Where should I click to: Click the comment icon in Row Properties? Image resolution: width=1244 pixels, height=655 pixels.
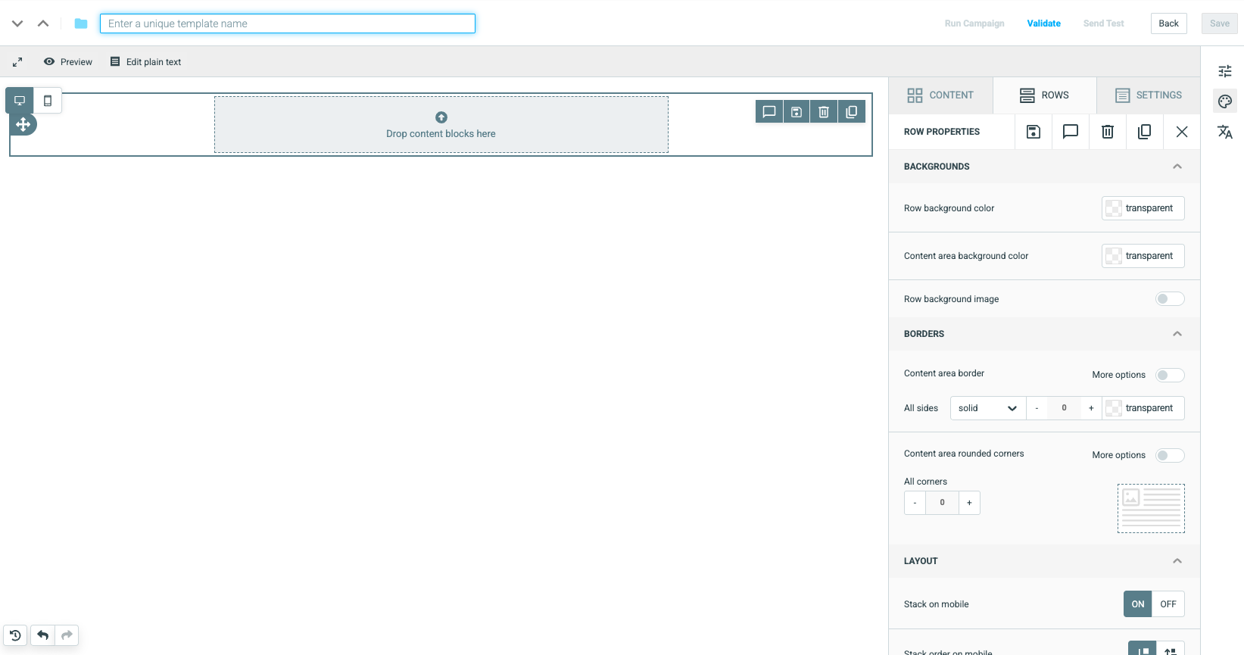tap(1071, 132)
